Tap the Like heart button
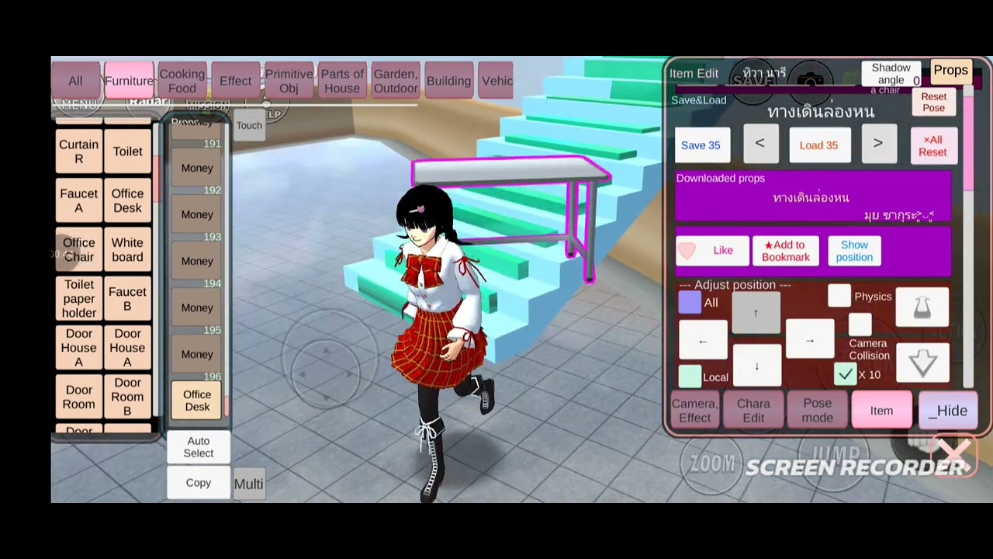The height and width of the screenshot is (559, 993). 712,250
